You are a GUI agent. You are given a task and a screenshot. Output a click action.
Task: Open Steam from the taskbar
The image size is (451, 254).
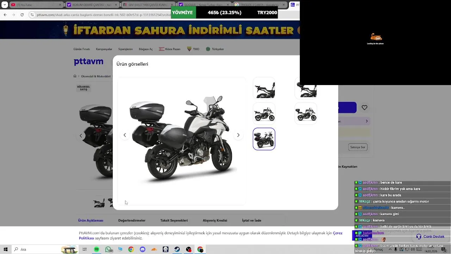click(177, 249)
